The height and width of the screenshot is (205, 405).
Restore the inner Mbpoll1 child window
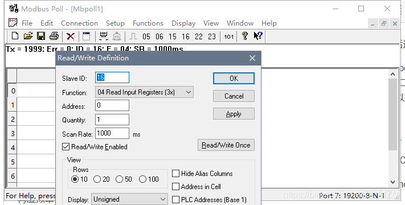click(384, 24)
